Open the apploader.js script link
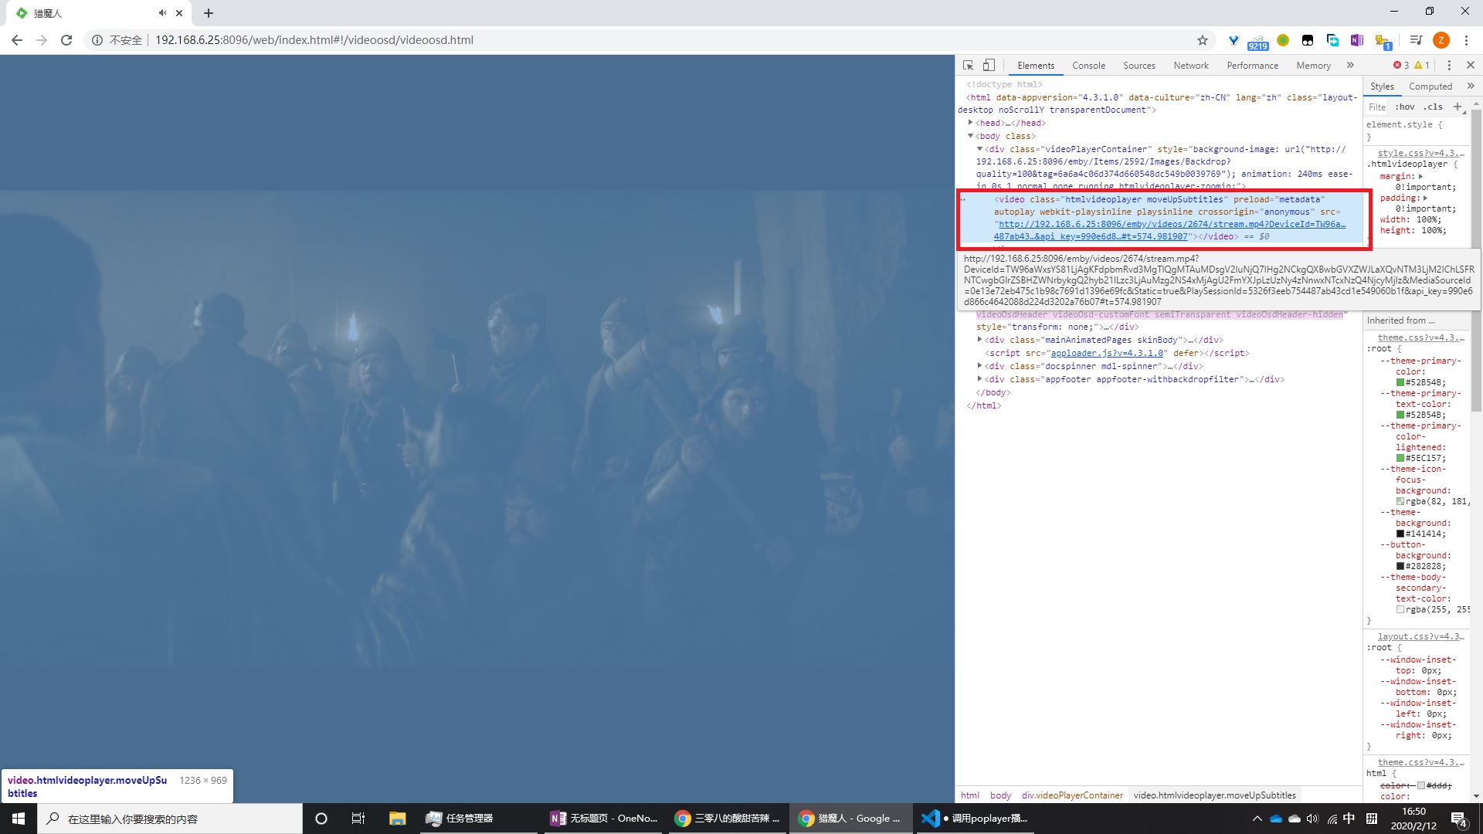Image resolution: width=1483 pixels, height=834 pixels. (x=1106, y=353)
